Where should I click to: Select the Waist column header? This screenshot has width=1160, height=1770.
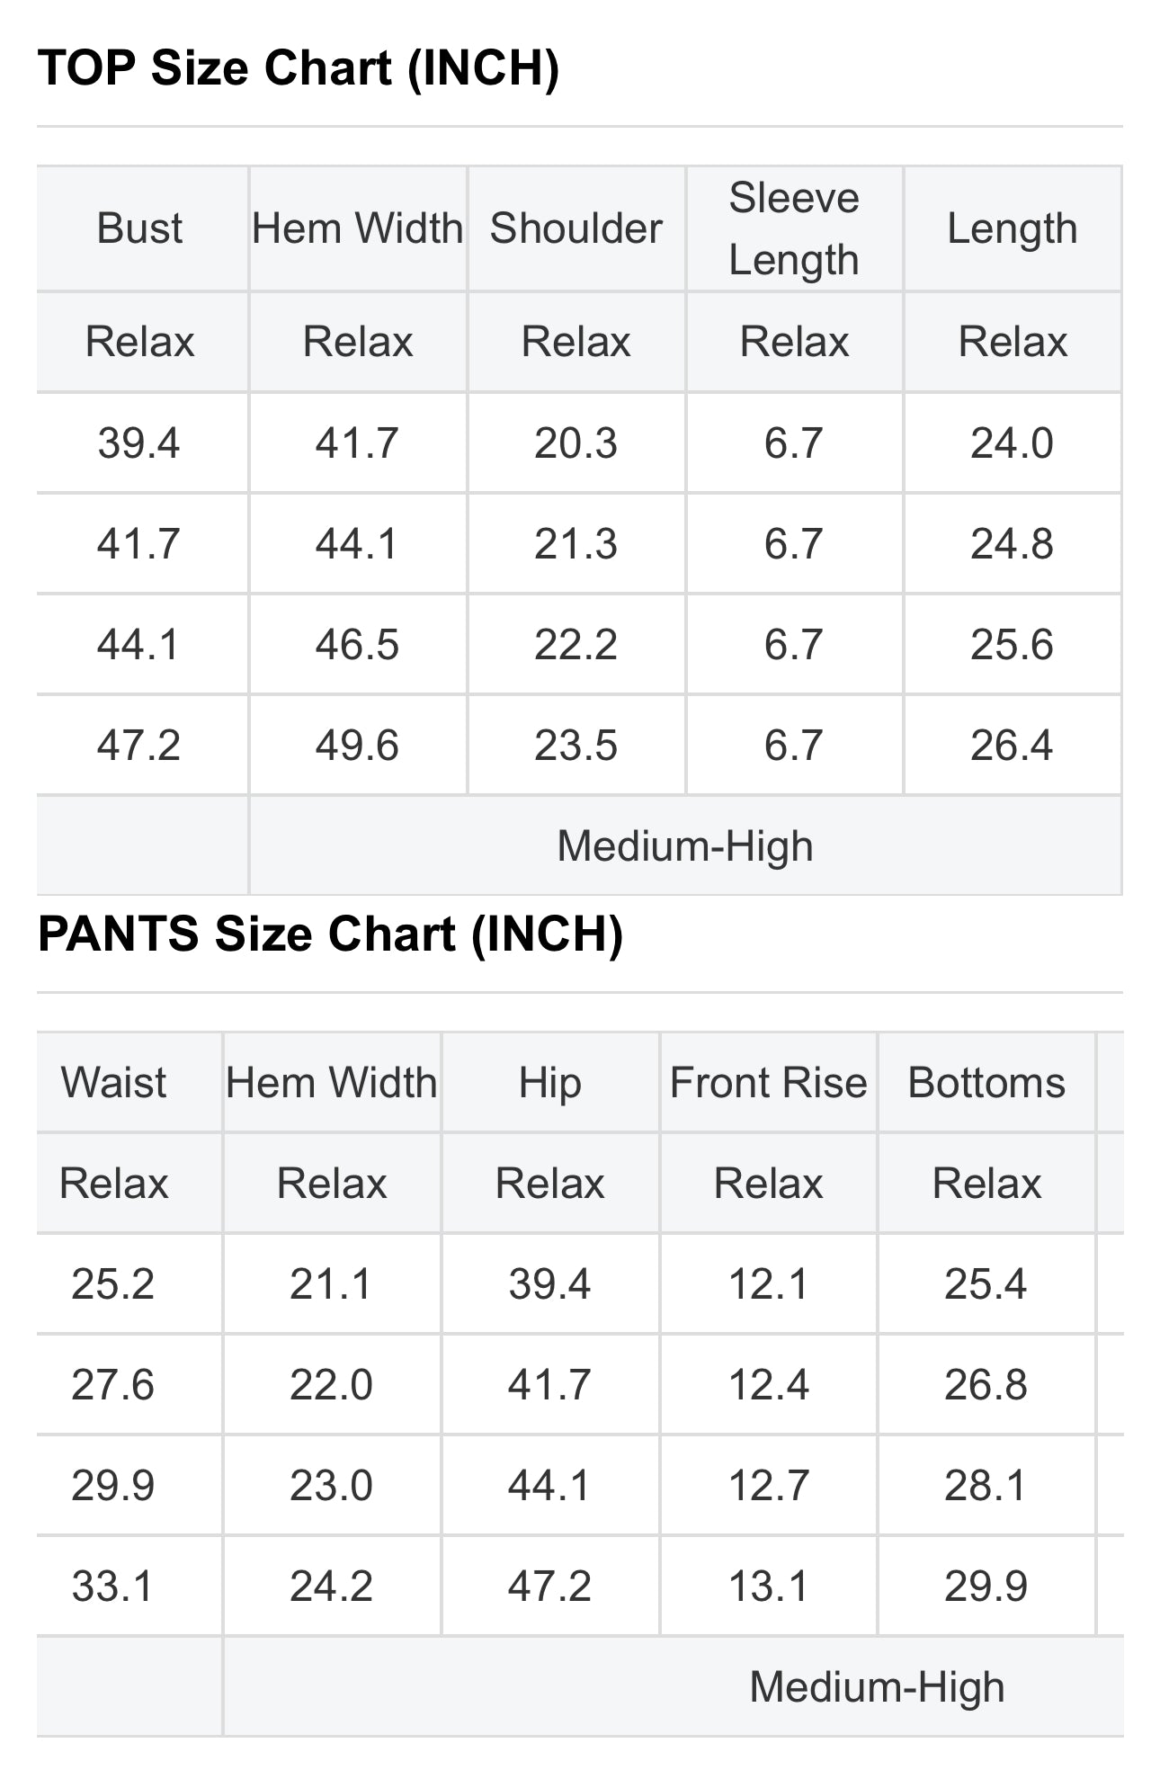point(113,1083)
